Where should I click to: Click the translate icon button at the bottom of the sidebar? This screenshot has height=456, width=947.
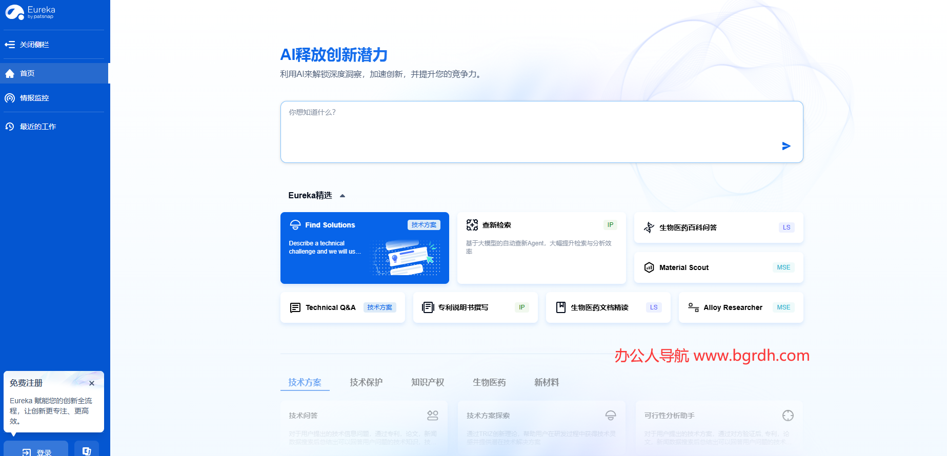87,450
